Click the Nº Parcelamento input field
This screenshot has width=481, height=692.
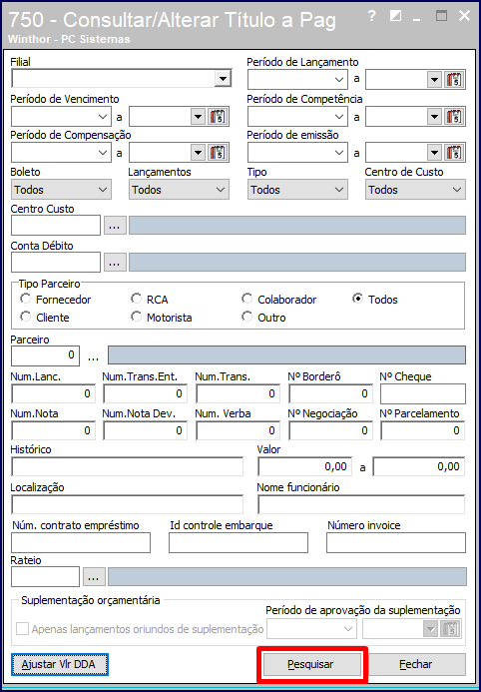[423, 430]
